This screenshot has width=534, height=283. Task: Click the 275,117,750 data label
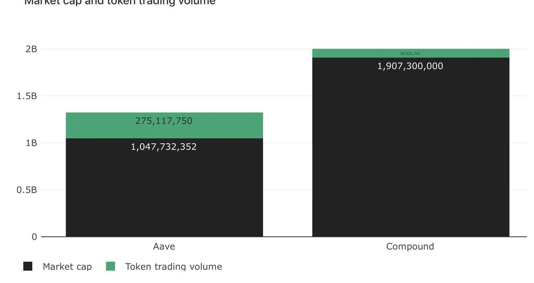[164, 121]
